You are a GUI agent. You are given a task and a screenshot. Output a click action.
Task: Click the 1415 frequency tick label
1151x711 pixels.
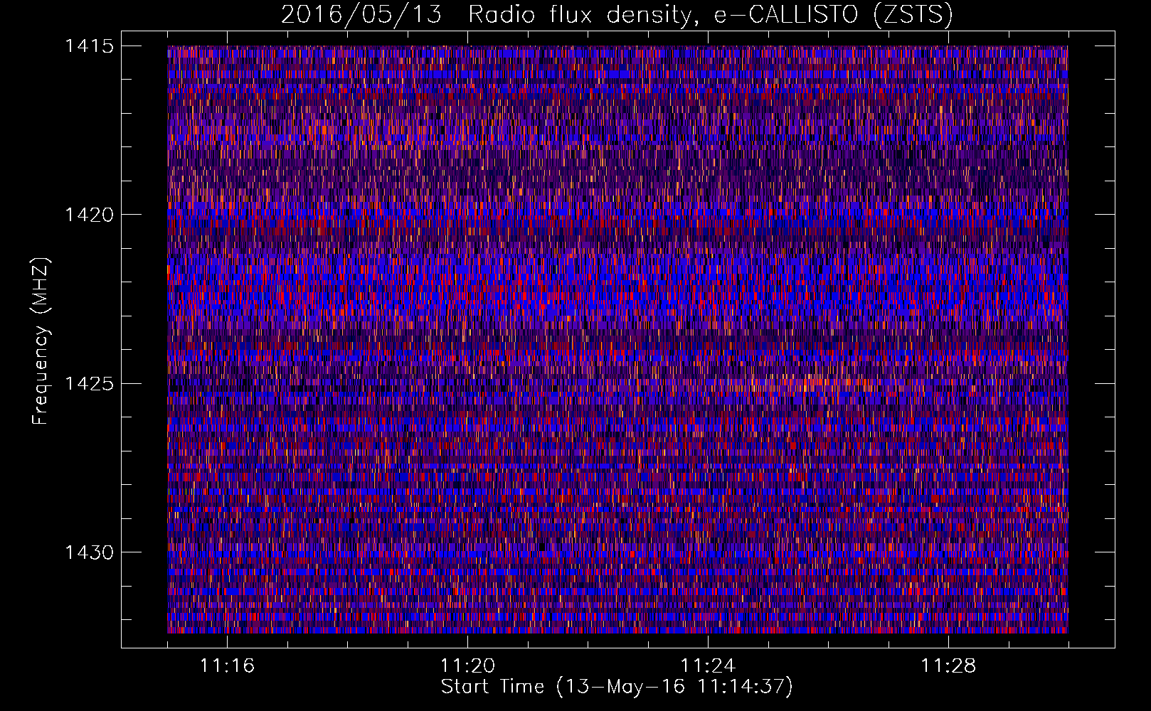89,46
